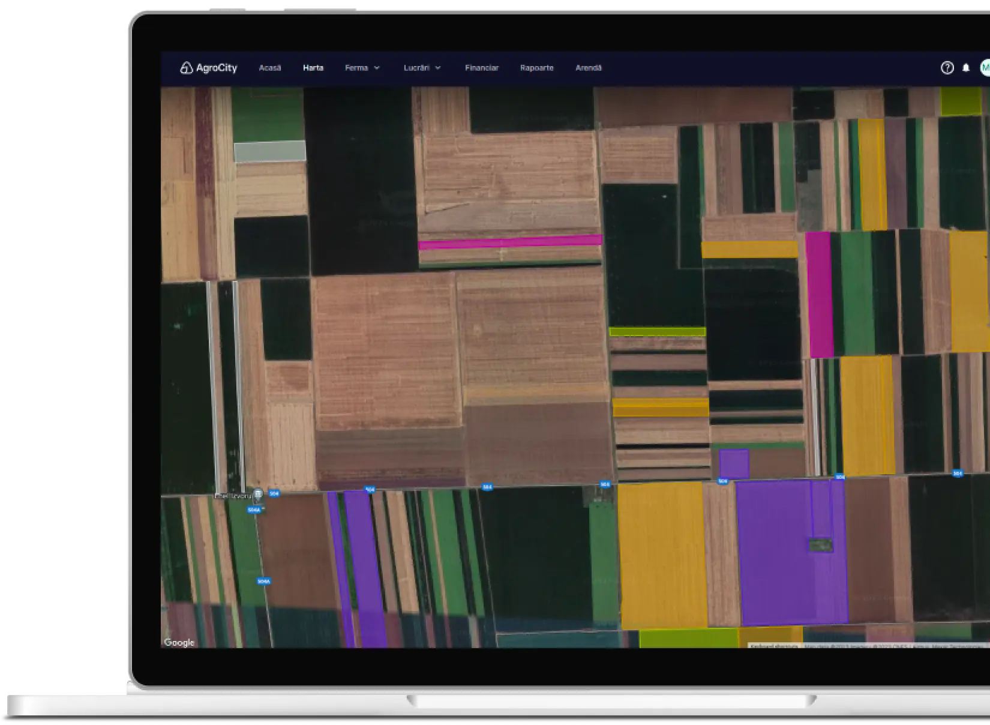The height and width of the screenshot is (725, 990).
Task: Expand the Lucrări dropdown chevron
Action: pyautogui.click(x=438, y=68)
